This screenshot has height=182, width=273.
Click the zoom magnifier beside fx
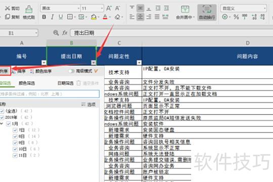click(x=56, y=33)
